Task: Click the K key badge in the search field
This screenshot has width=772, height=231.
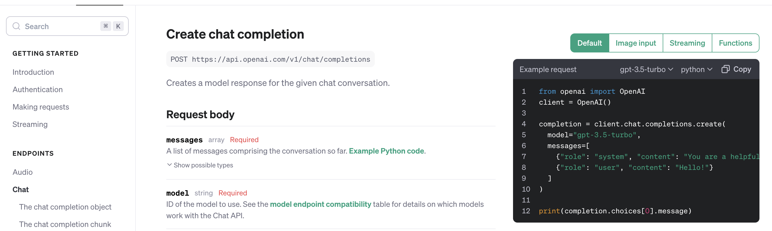Action: (x=118, y=26)
